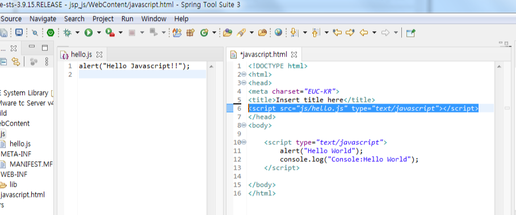The image size is (516, 215).
Task: Open the Search menu
Action: (74, 19)
